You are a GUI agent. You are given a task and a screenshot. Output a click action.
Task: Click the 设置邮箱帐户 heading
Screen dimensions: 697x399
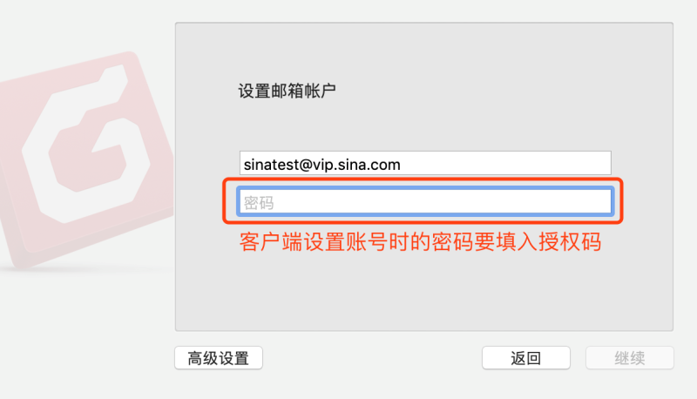288,91
